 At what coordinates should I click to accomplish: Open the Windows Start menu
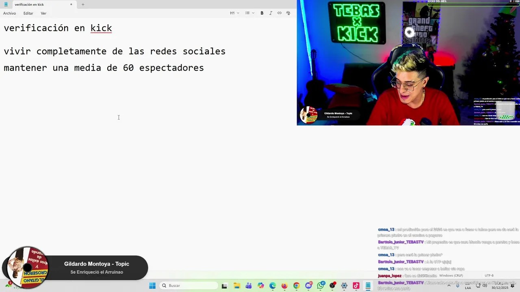152,286
